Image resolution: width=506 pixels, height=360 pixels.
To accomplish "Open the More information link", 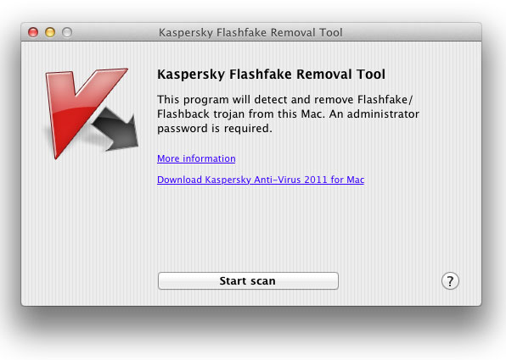I will 196,158.
